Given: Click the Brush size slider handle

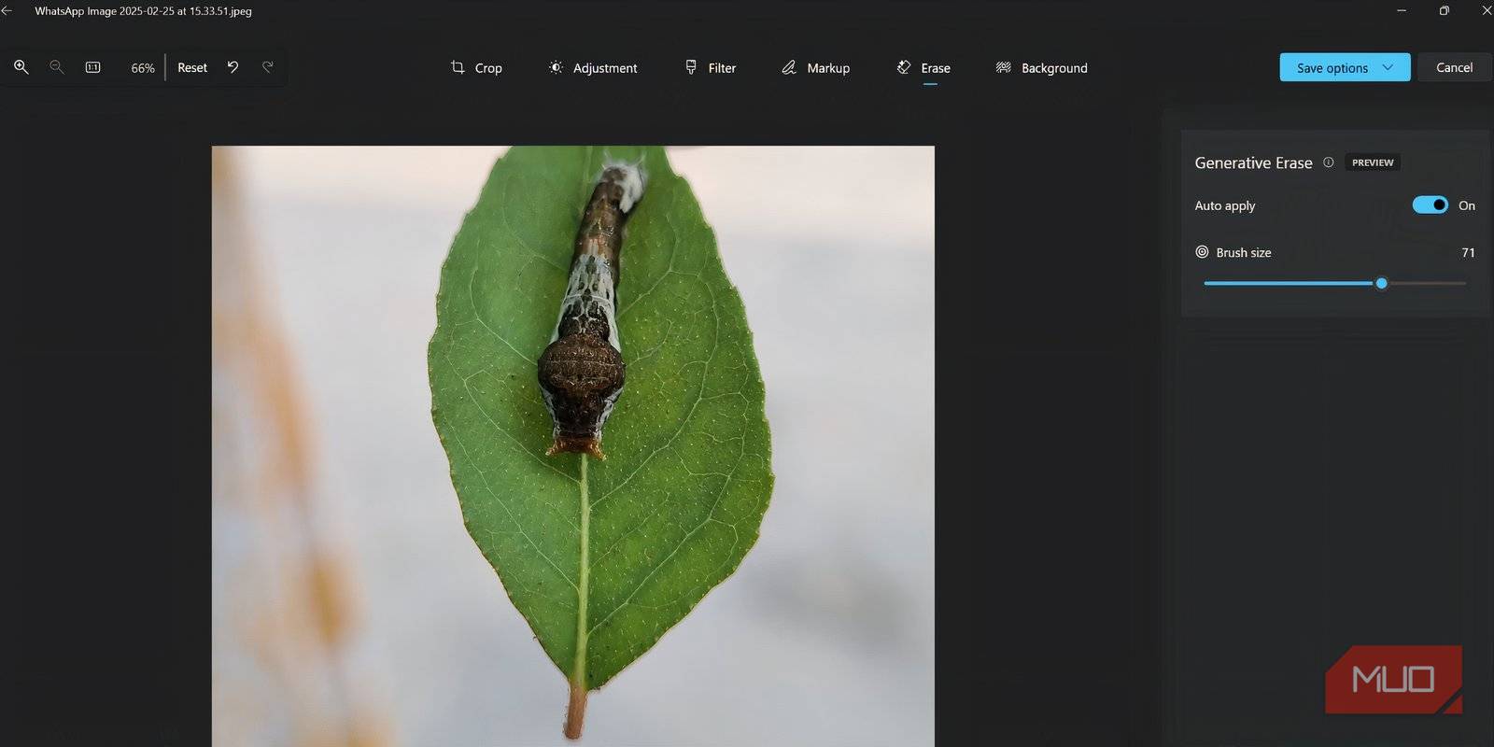Looking at the screenshot, I should click(1381, 283).
